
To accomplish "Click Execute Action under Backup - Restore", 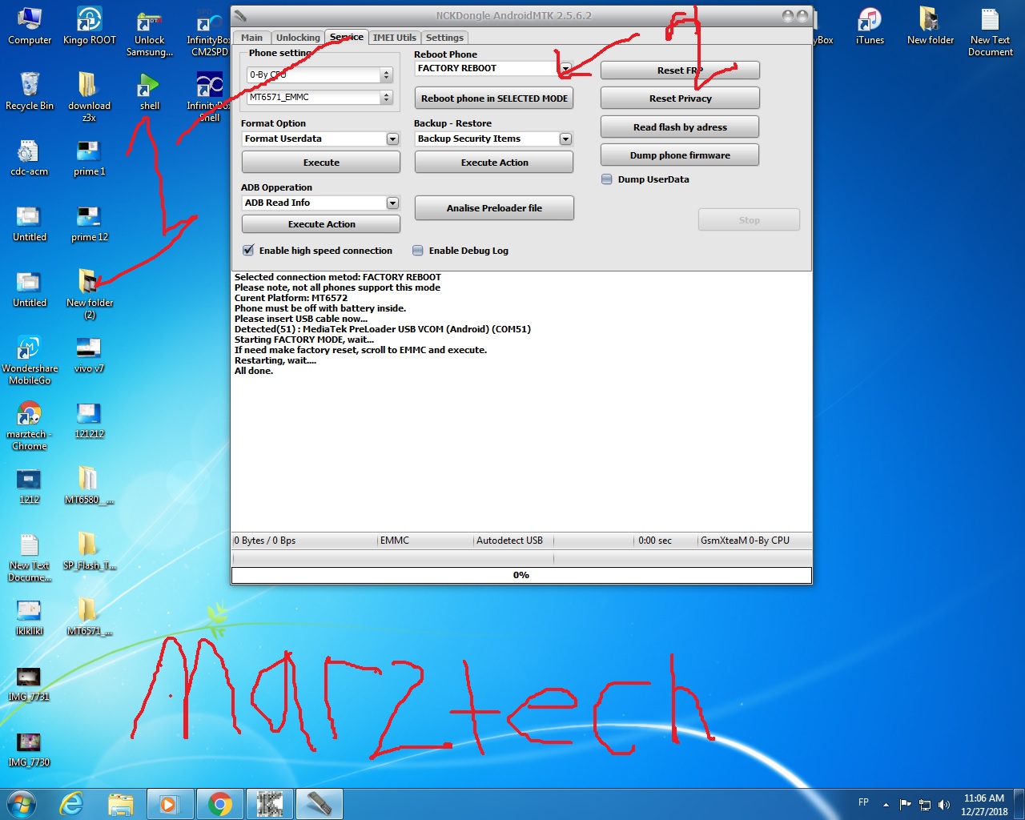I will point(494,163).
